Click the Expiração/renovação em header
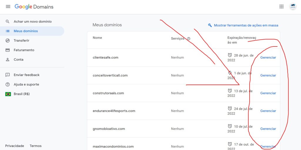 (x=242, y=40)
